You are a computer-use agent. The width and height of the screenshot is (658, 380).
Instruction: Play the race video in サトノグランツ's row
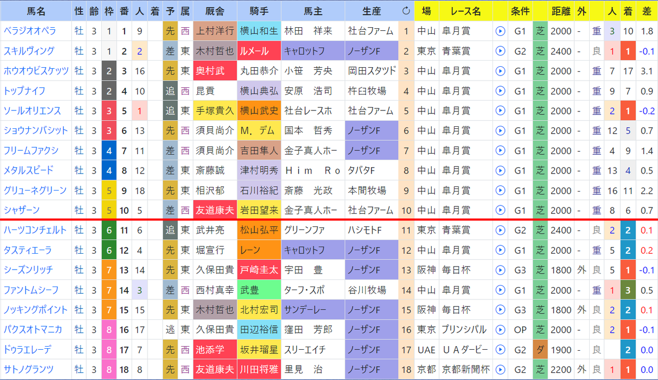tap(500, 369)
